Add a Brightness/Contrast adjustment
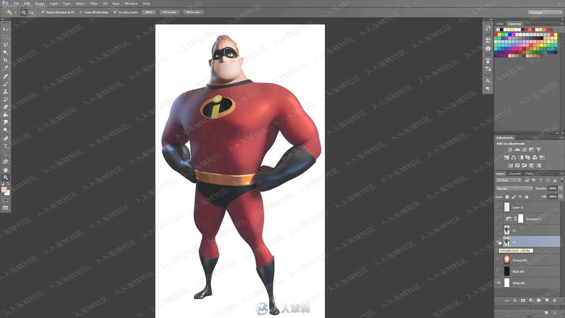Screen dimensions: 565x318 [510, 150]
